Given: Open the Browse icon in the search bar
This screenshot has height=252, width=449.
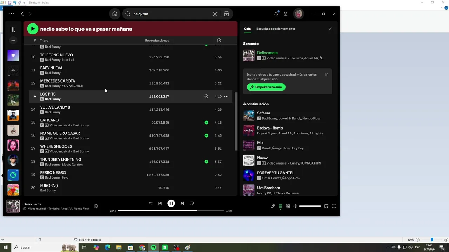Looking at the screenshot, I should click(227, 14).
